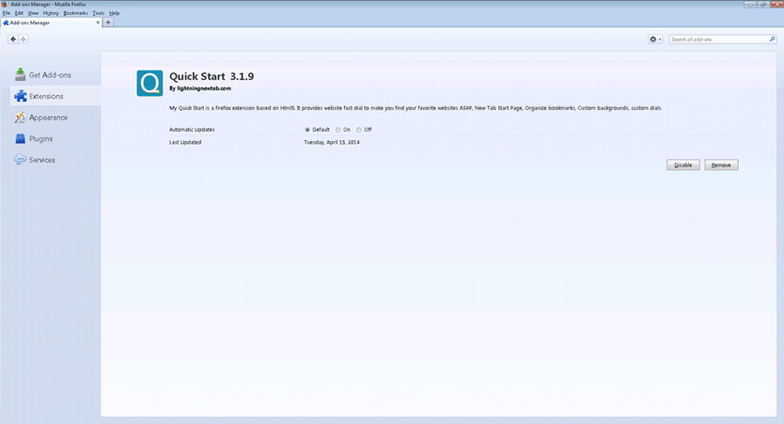Open the File menu
Screen dimensions: 784x424
click(6, 13)
